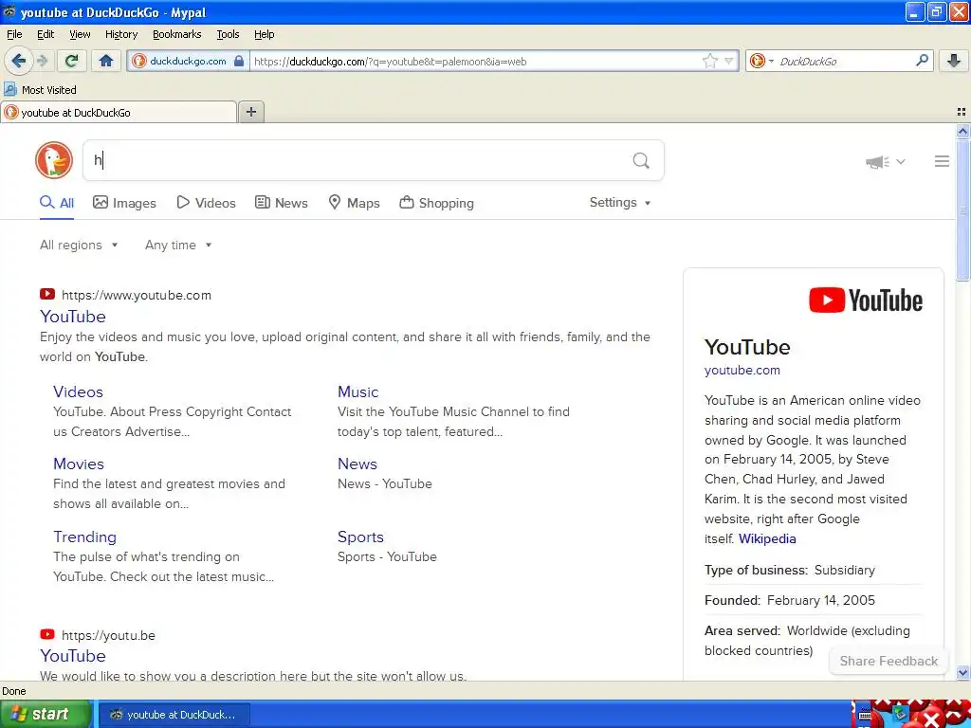Open the megaphone announcements dropdown
Viewport: 971px width, 728px height.
click(x=885, y=161)
